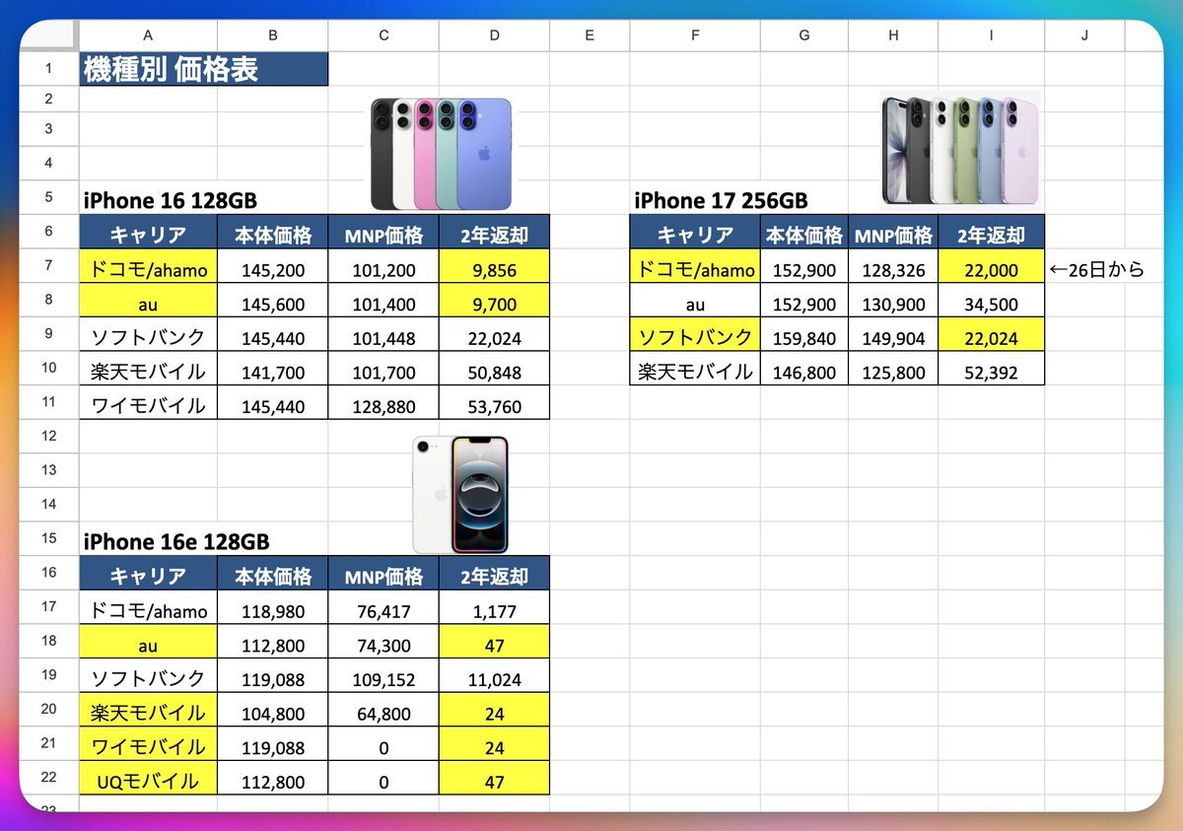Select the cell with 141,700

coord(273,369)
